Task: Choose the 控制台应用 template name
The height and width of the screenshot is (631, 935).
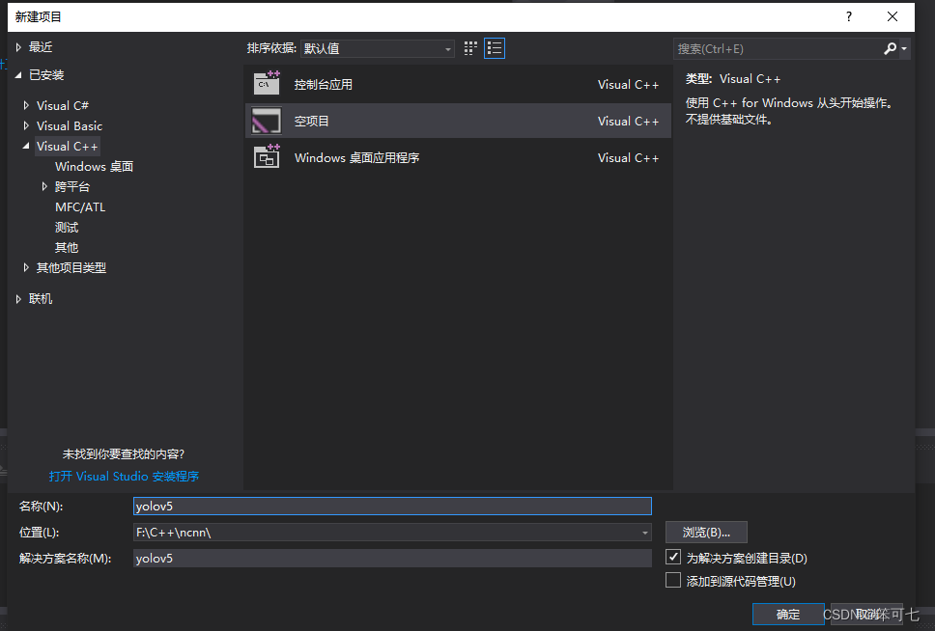Action: pyautogui.click(x=324, y=85)
